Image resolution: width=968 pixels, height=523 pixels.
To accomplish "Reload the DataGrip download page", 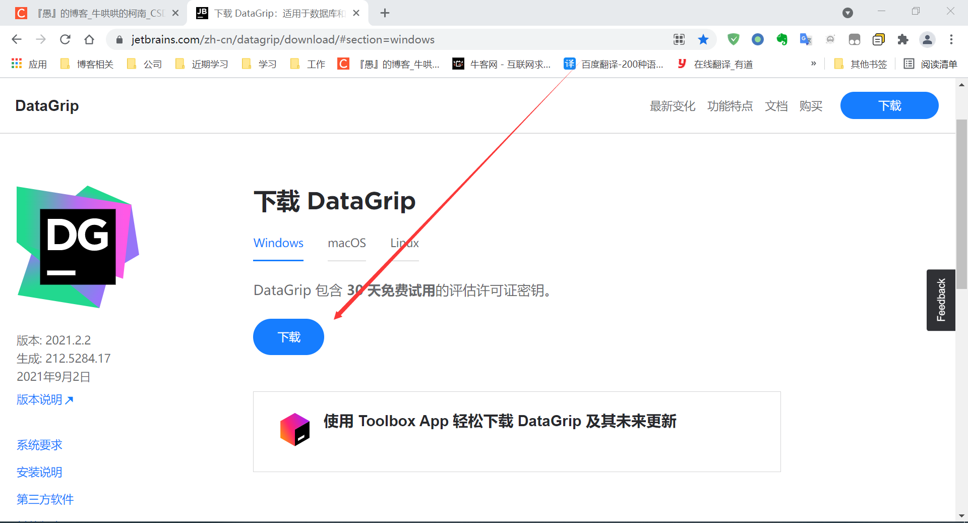I will 65,39.
